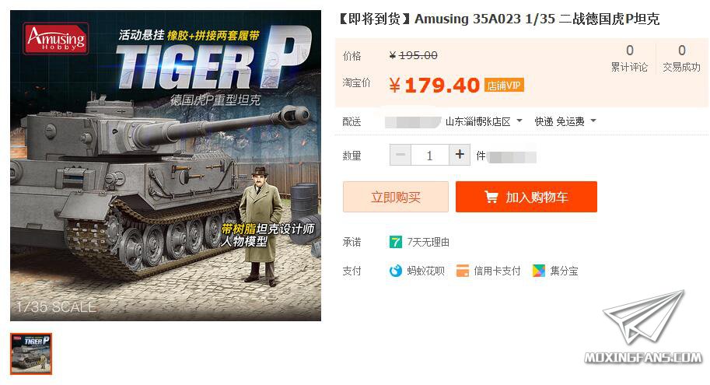Click the Amusing Hobby red logo
The image size is (710, 385).
coord(56,39)
